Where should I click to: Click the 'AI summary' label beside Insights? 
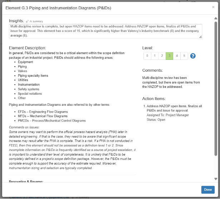point(36,22)
